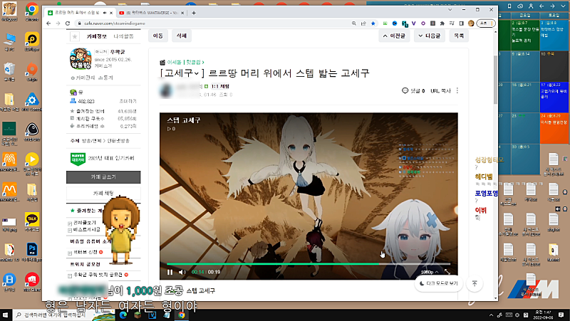The image size is (570, 321).
Task: Show hidden system tray icons chevron
Action: pyautogui.click(x=491, y=315)
